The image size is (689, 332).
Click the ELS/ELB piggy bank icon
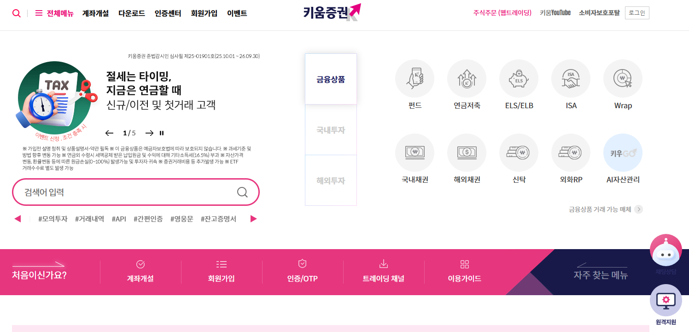(x=519, y=78)
